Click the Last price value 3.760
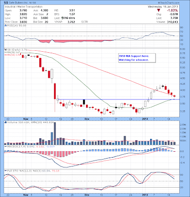 coord(174,18)
